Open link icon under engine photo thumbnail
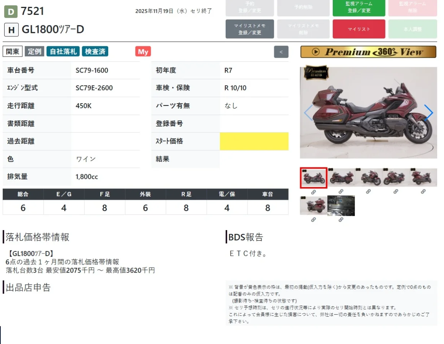Screen dimensions: 444x344 click(341, 219)
